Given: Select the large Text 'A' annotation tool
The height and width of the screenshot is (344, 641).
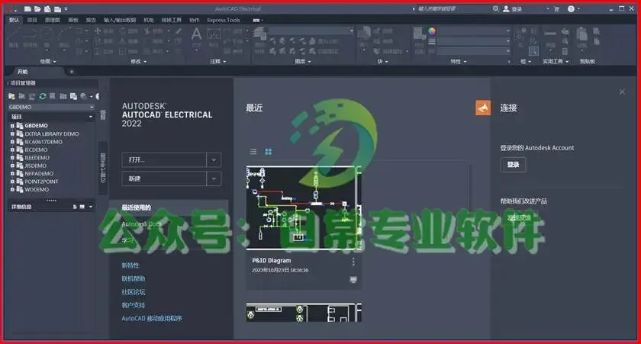Looking at the screenshot, I should pos(196,34).
